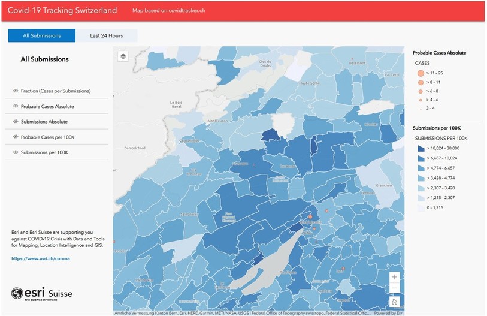Click the 'Haute-Sorne' map label
This screenshot has height=316, width=487.
click(309, 83)
